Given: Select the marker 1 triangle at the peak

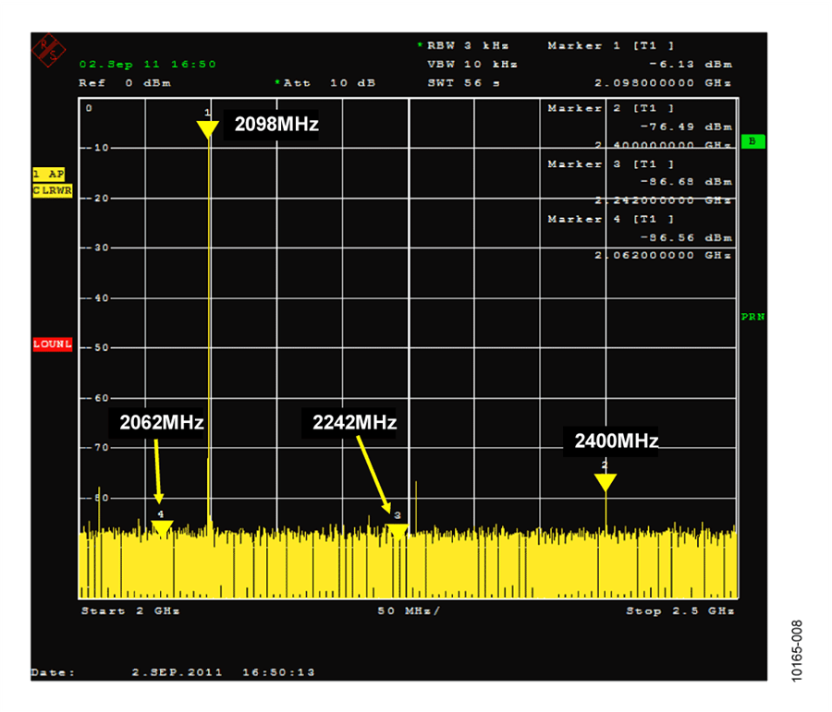Looking at the screenshot, I should click(x=208, y=128).
